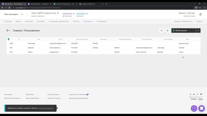Open the VK social icon in footer
This screenshot has width=207, height=116.
[194, 94]
